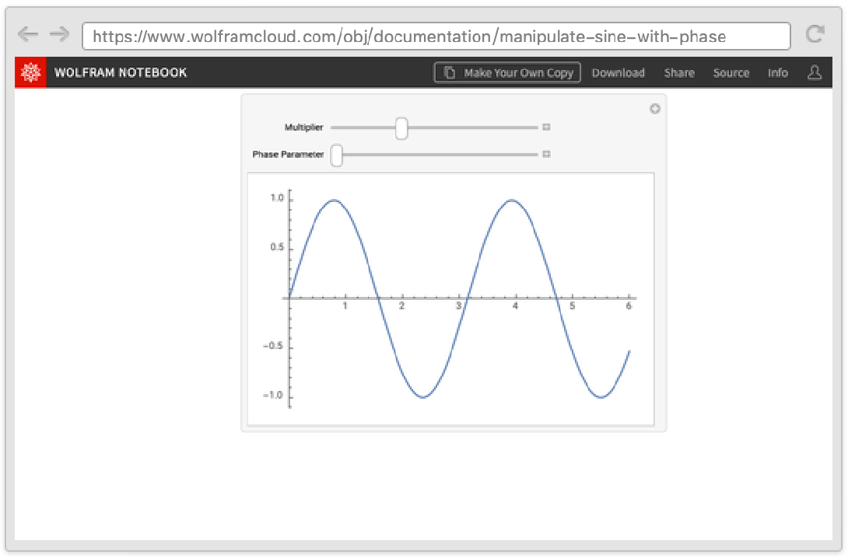Open the Download menu item
The width and height of the screenshot is (848, 558).
point(618,73)
